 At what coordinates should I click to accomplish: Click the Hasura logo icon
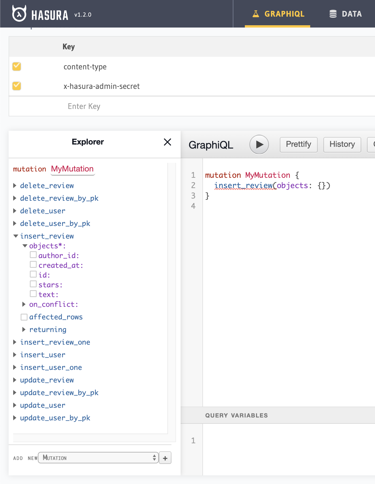point(19,13)
